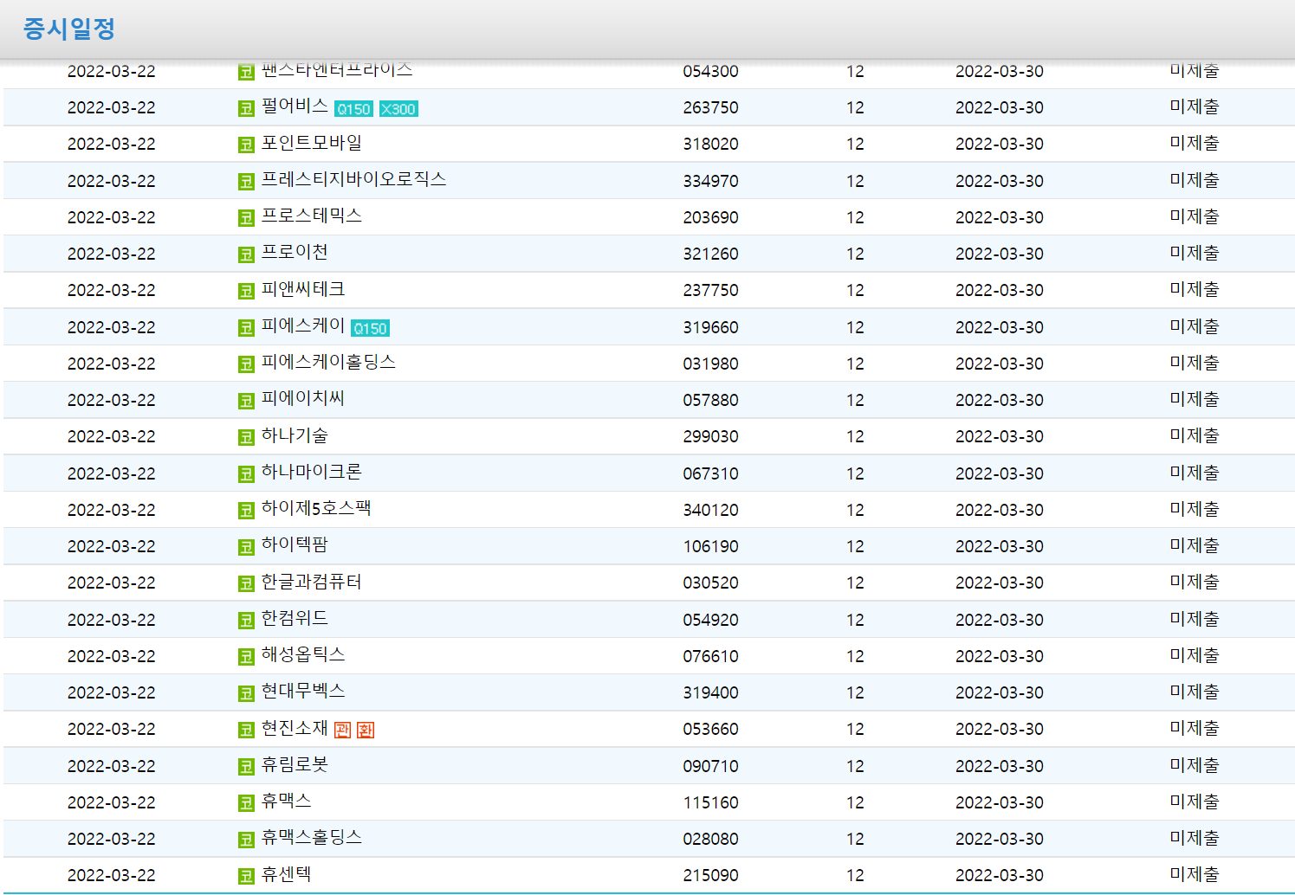Select stock code 299030

(x=710, y=437)
